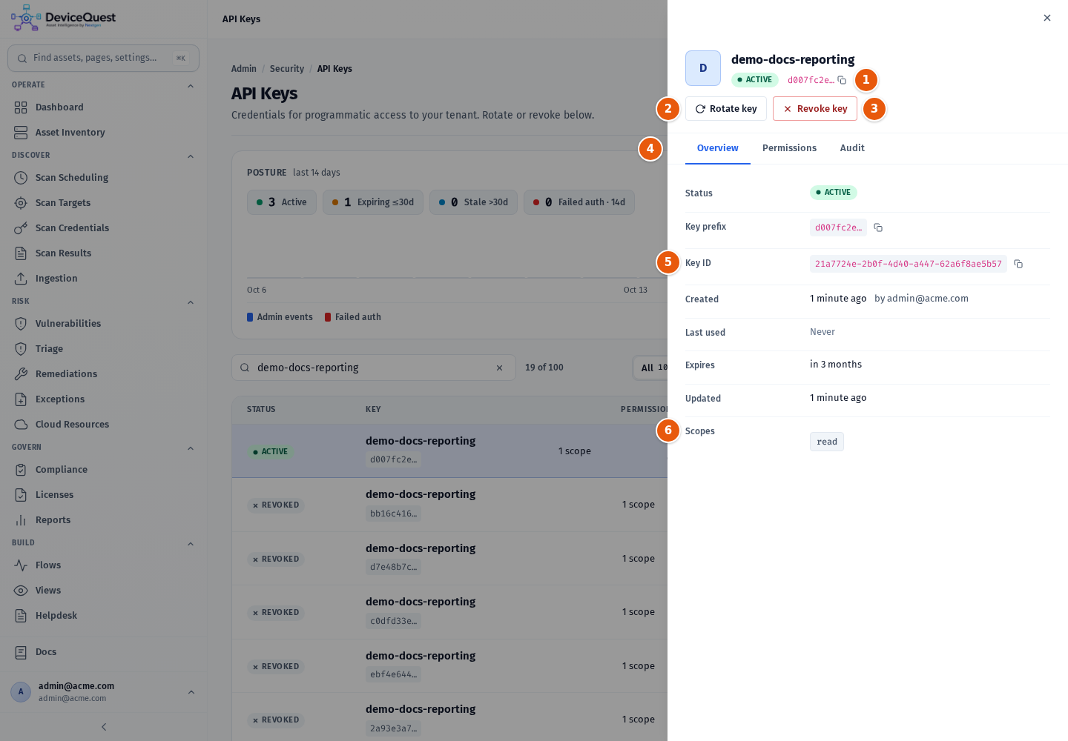Screen dimensions: 1068x741
Task: Filter by Expiring ≤30d posture chip
Action: [373, 202]
